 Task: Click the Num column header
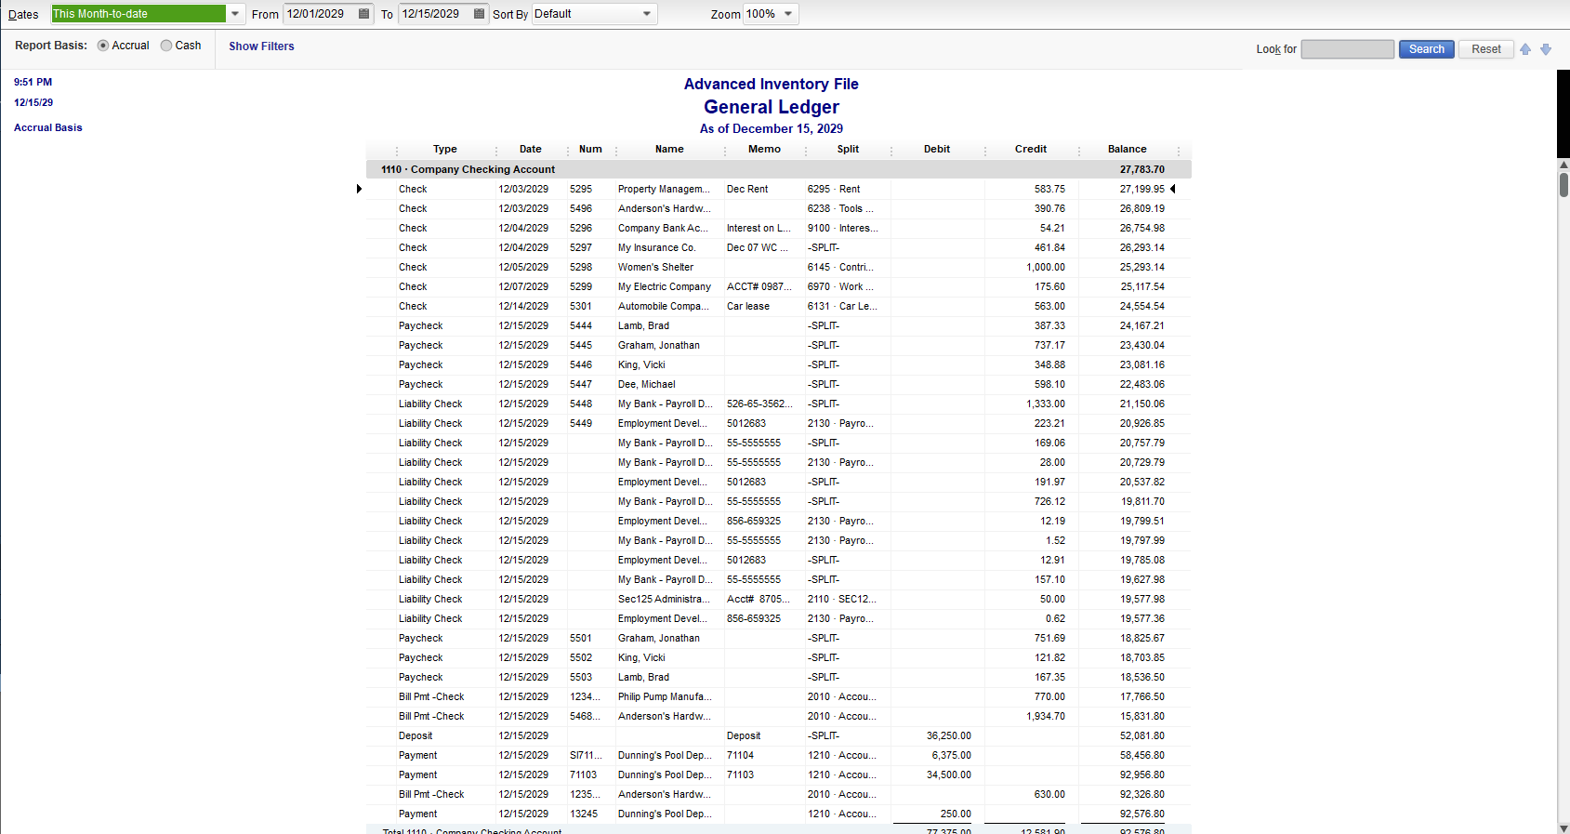(590, 149)
